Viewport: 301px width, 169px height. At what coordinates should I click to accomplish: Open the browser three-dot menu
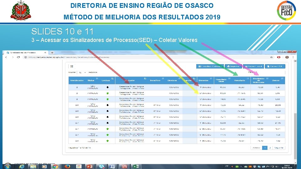click(293, 57)
